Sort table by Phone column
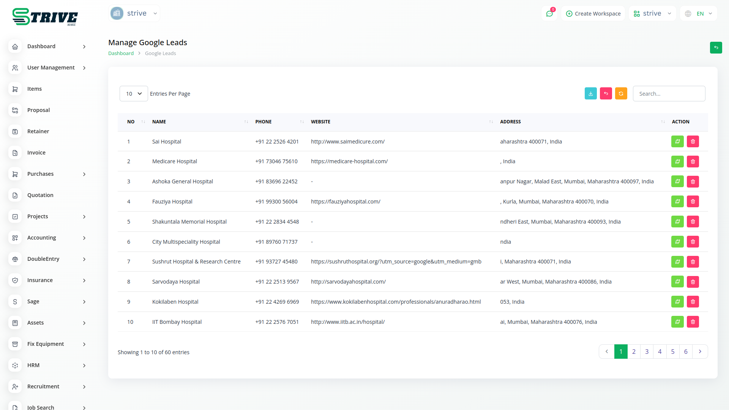This screenshot has height=410, width=729. [302, 122]
